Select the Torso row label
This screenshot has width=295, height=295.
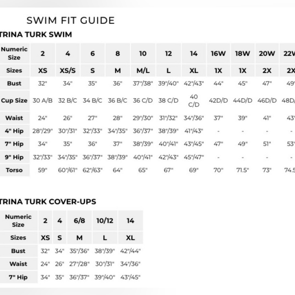pyautogui.click(x=14, y=170)
